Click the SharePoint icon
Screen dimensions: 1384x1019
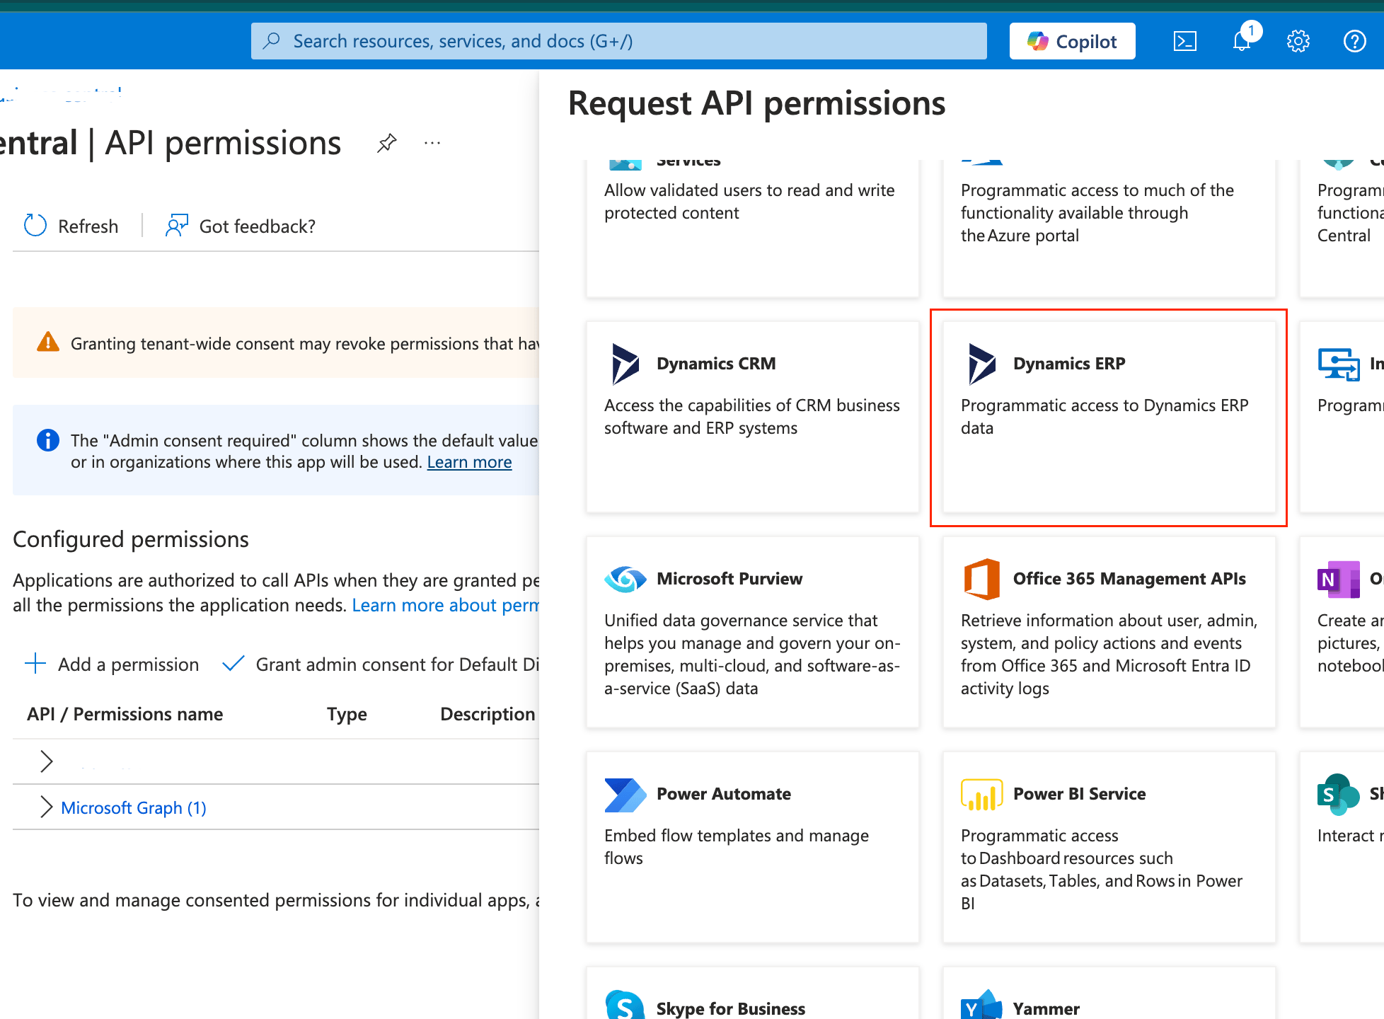(x=1338, y=795)
